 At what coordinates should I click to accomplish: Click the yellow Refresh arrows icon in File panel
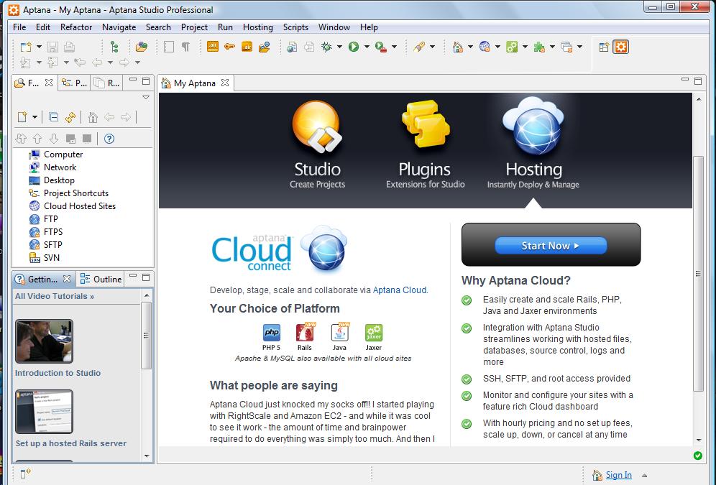coord(70,117)
